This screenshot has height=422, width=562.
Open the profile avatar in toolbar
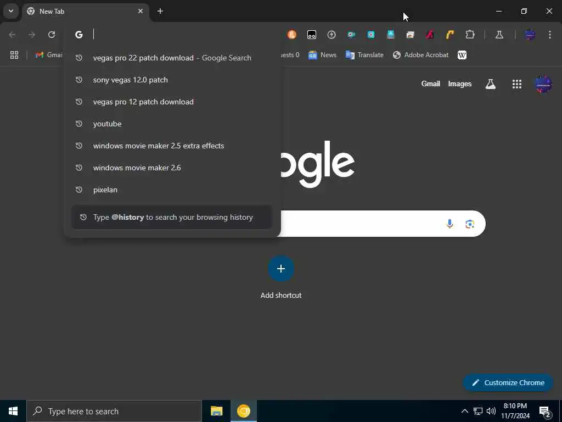tap(530, 35)
